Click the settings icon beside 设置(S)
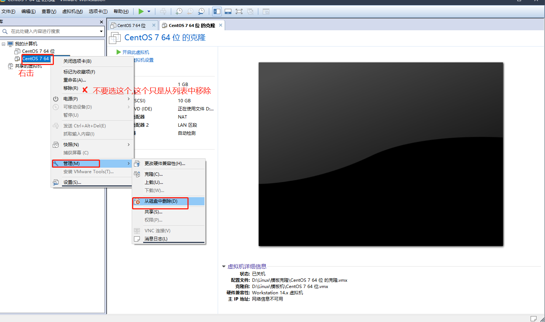 point(56,182)
